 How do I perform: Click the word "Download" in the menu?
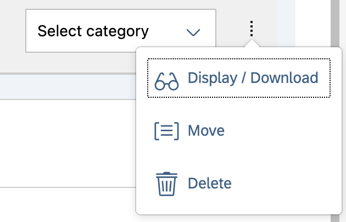pos(284,78)
